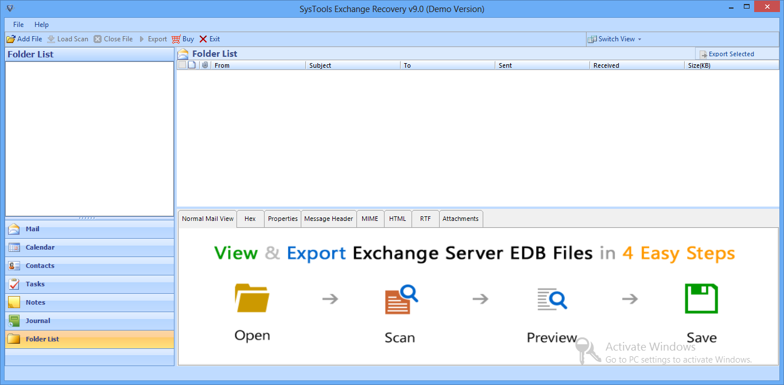Click the Open folder step icon
This screenshot has height=385, width=784.
tap(252, 298)
